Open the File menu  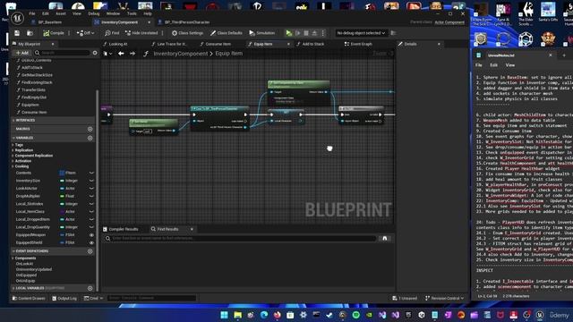32,13
